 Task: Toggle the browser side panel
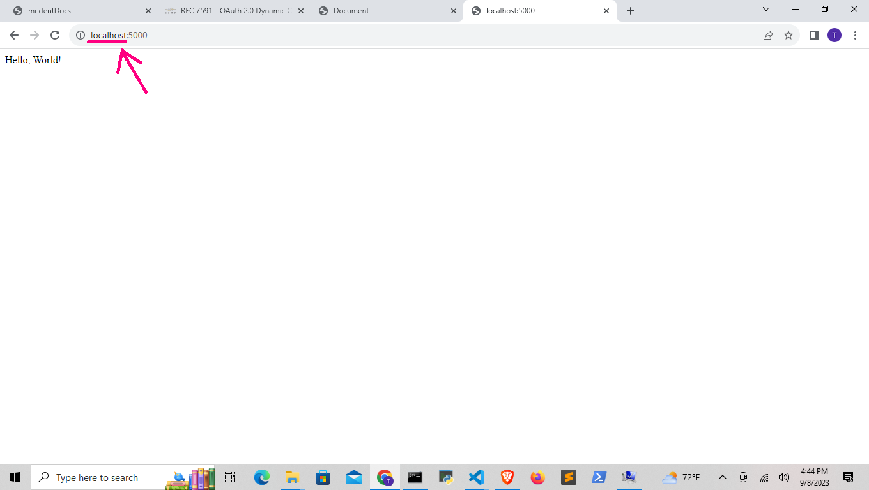point(814,35)
